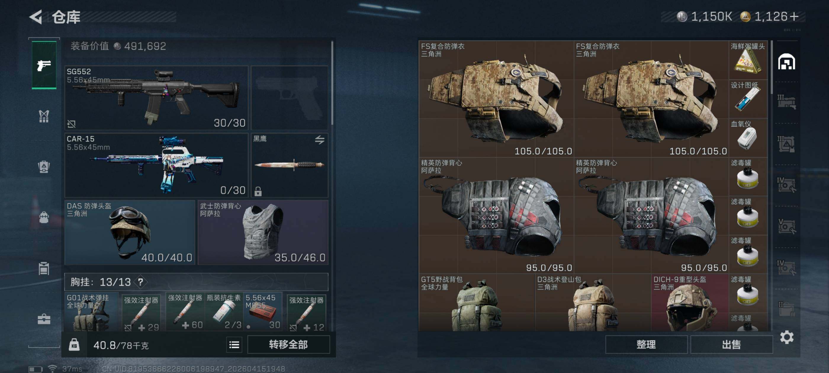Image resolution: width=829 pixels, height=373 pixels.
Task: Select the SG552 rifle slot
Action: point(156,98)
